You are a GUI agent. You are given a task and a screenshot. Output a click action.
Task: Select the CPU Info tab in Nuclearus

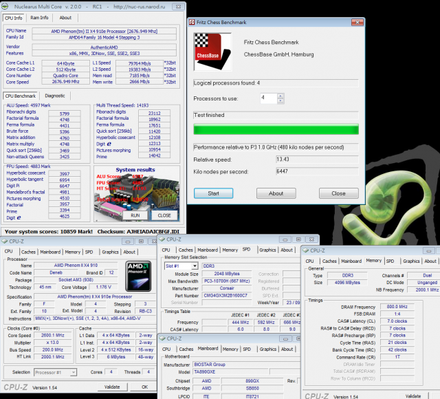[14, 18]
